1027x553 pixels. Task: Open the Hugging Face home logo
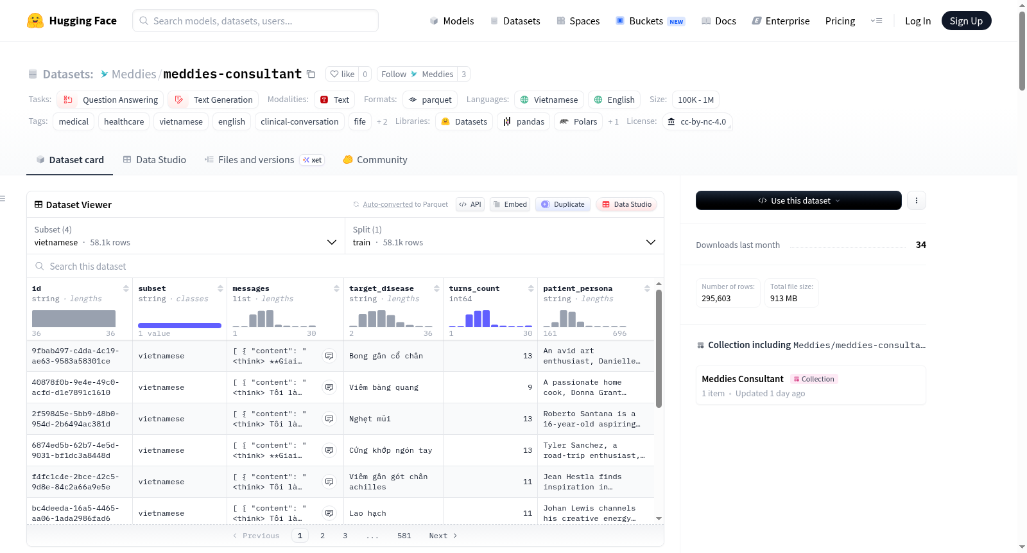click(72, 21)
